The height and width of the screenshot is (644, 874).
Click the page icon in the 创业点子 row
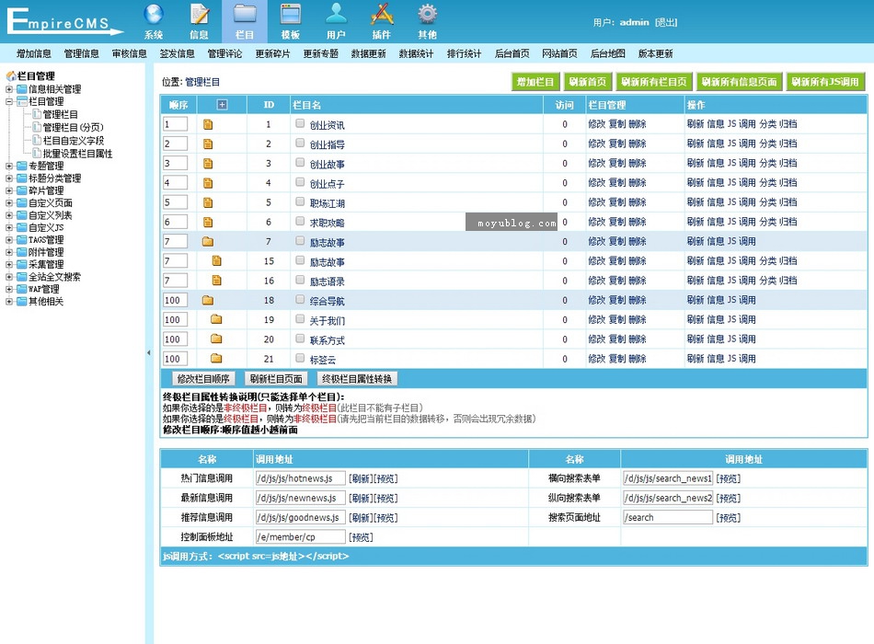pos(208,183)
